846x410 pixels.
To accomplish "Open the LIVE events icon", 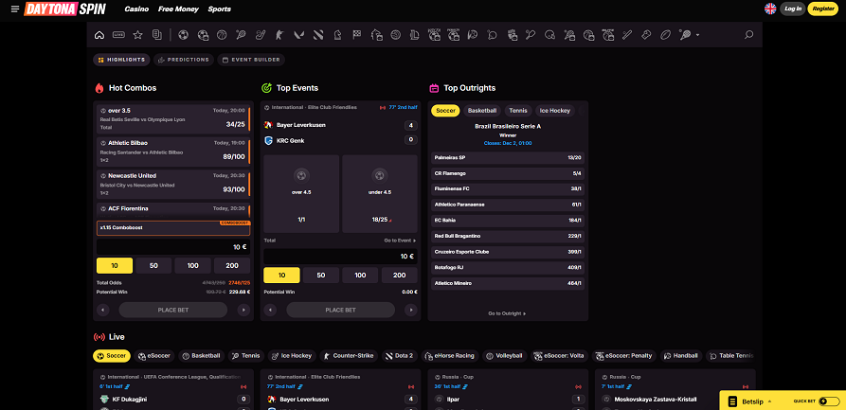I will (x=118, y=35).
